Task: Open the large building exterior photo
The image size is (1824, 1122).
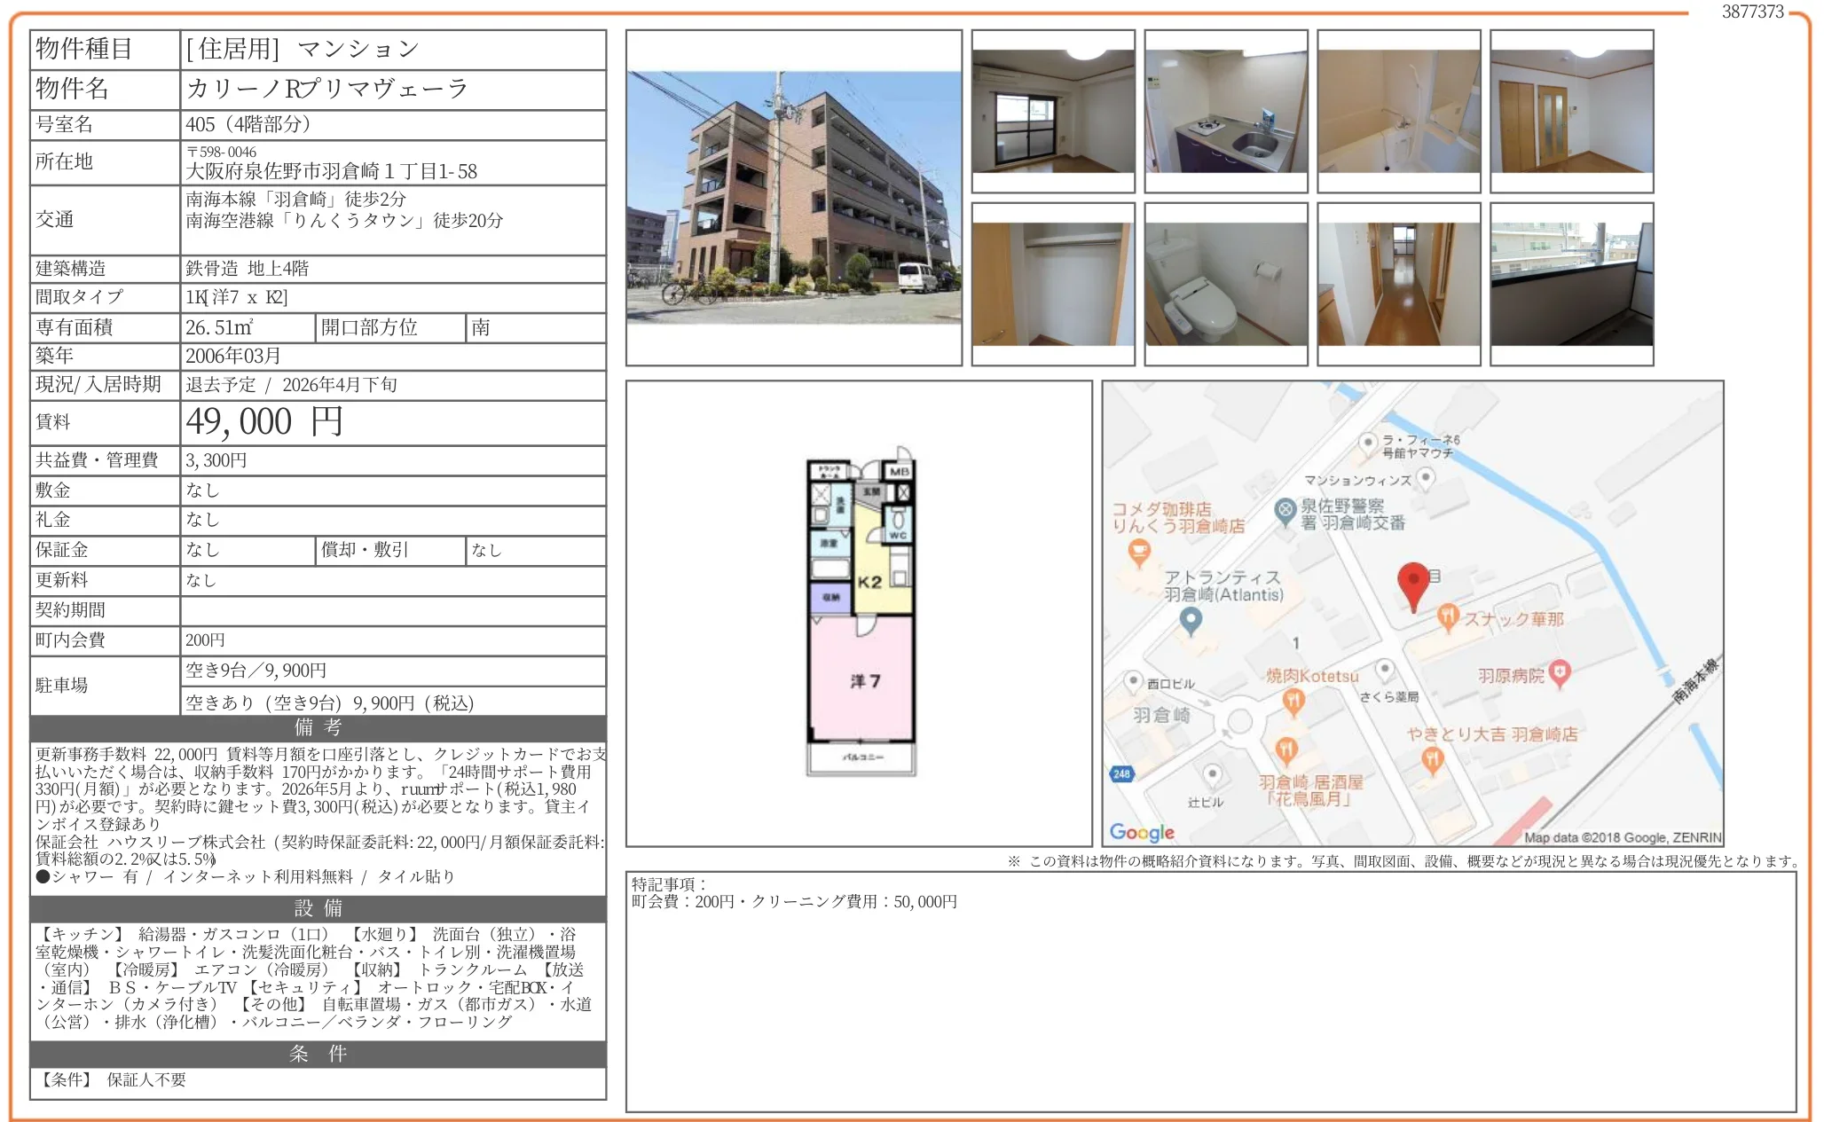Action: tap(793, 197)
